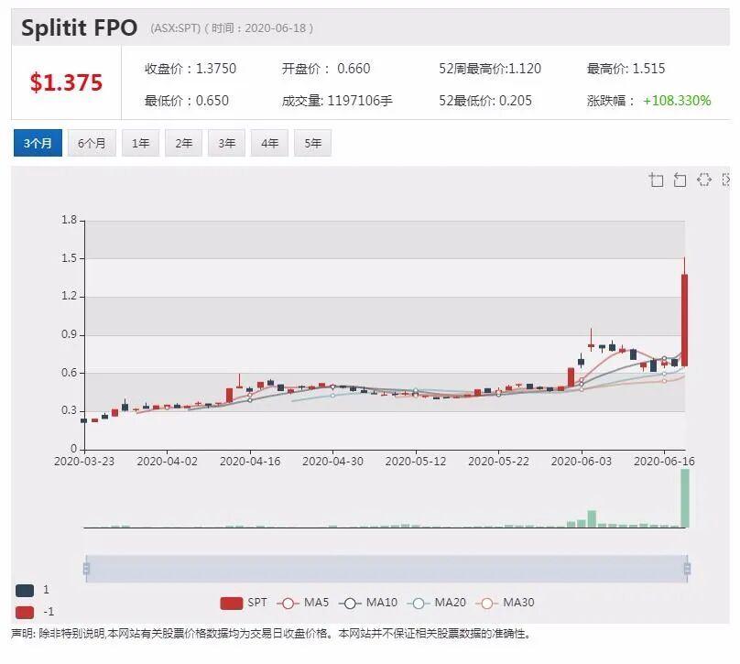This screenshot has width=740, height=664.
Task: Click the restore chart icon
Action: [703, 180]
